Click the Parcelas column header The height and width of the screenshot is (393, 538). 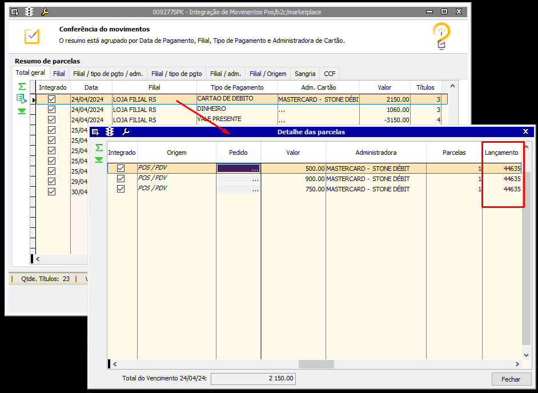coord(454,153)
